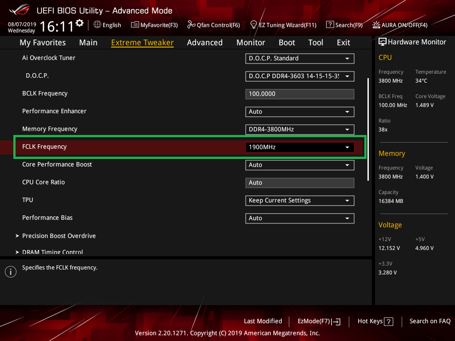Open Memory Frequency dropdown
This screenshot has width=455, height=341.
[x=300, y=129]
